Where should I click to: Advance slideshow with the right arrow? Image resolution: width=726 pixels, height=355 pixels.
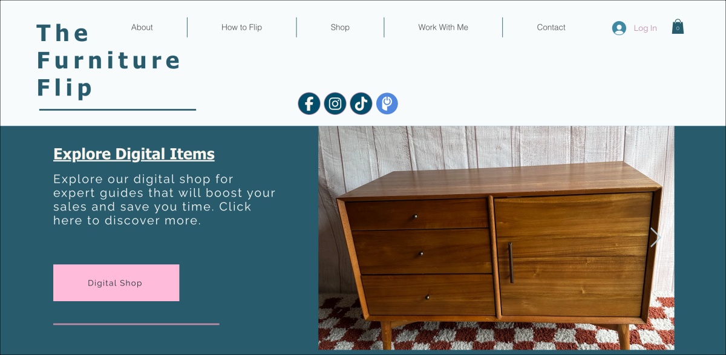coord(655,237)
